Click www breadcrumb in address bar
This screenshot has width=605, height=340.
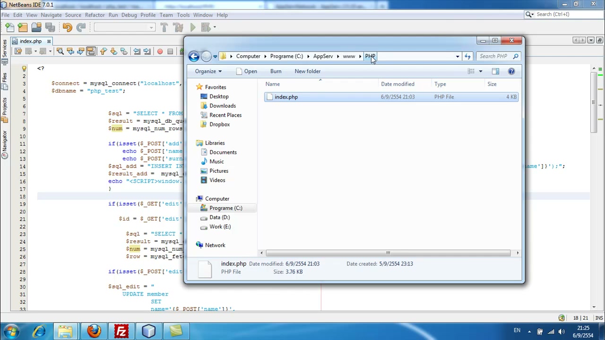tap(349, 56)
